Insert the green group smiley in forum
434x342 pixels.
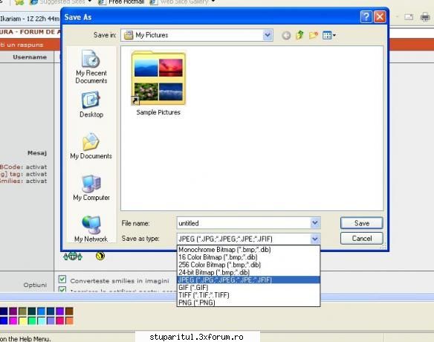pos(73,256)
